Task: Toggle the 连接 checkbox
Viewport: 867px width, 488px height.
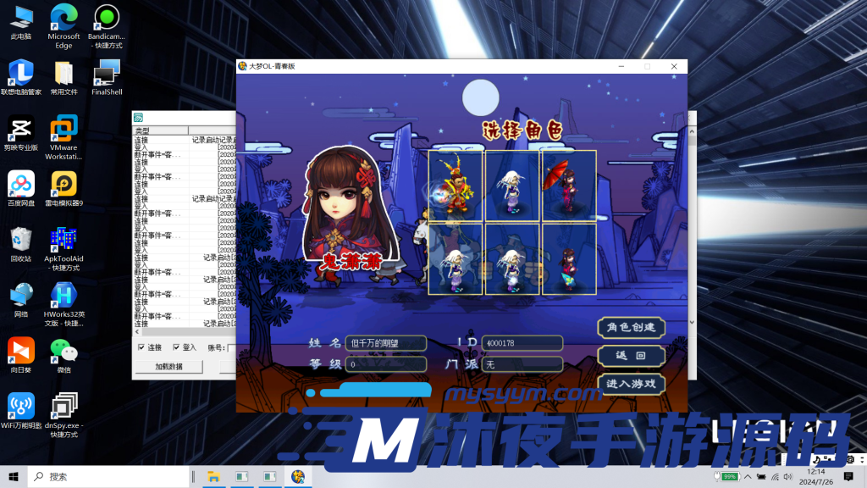Action: pyautogui.click(x=141, y=347)
